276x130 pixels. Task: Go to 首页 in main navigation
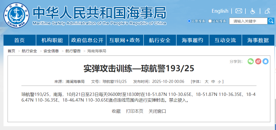point(19,40)
